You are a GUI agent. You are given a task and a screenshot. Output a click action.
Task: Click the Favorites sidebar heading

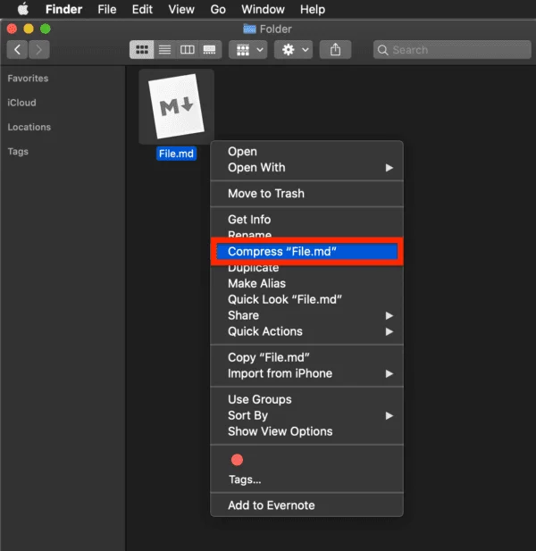[28, 78]
